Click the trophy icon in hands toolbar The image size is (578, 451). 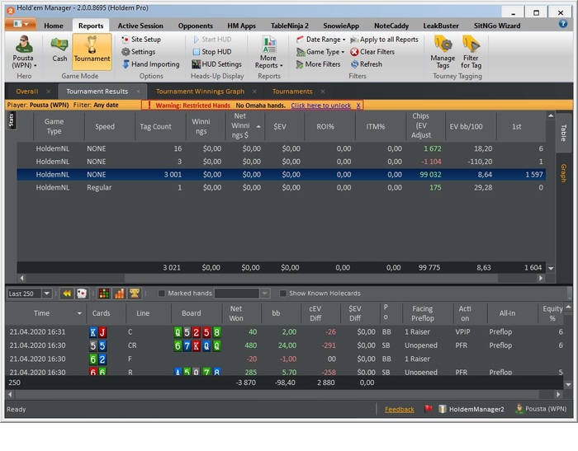(x=134, y=294)
